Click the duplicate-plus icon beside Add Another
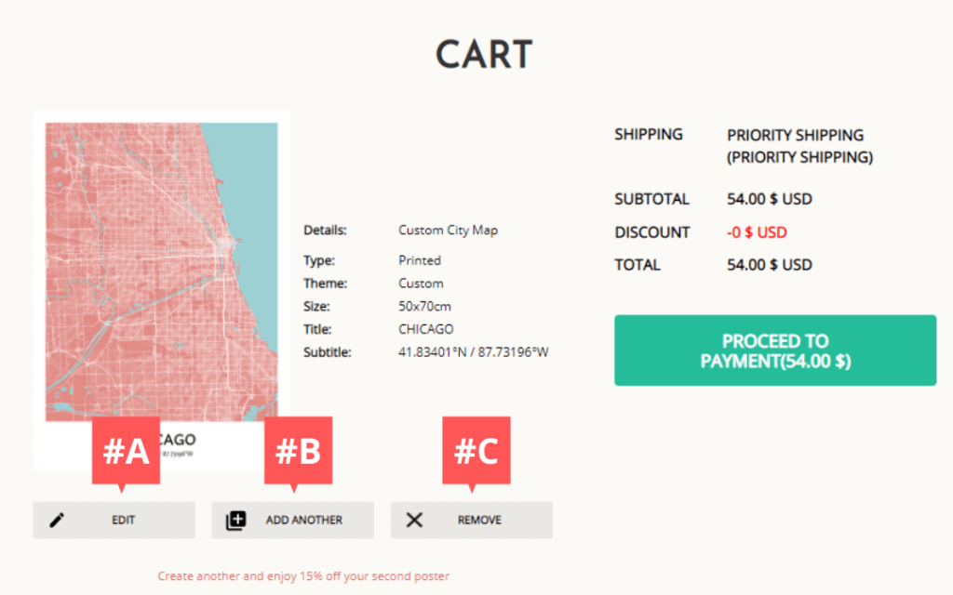The height and width of the screenshot is (595, 953). pos(236,521)
